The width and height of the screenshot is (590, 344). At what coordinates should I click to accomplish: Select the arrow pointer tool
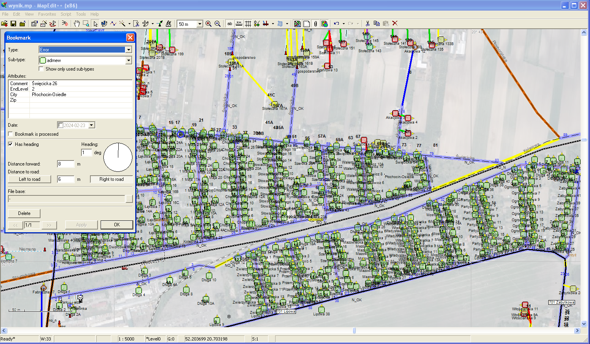click(95, 24)
